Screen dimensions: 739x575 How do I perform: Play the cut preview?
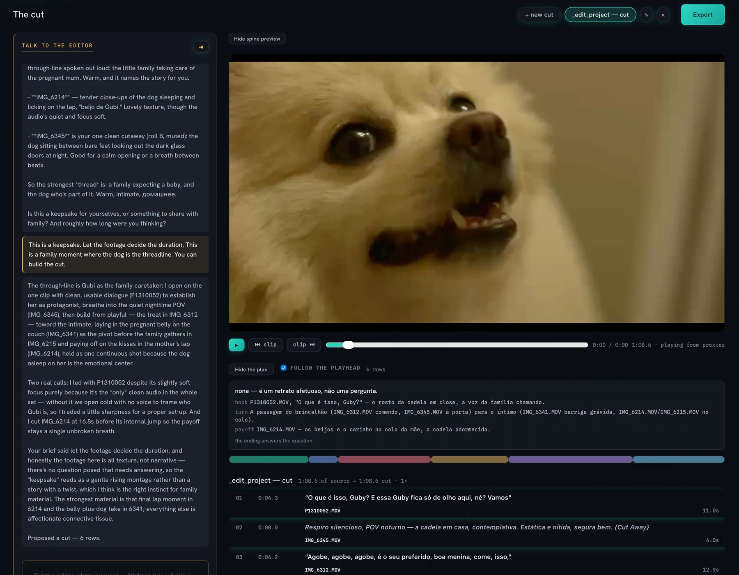(x=236, y=345)
